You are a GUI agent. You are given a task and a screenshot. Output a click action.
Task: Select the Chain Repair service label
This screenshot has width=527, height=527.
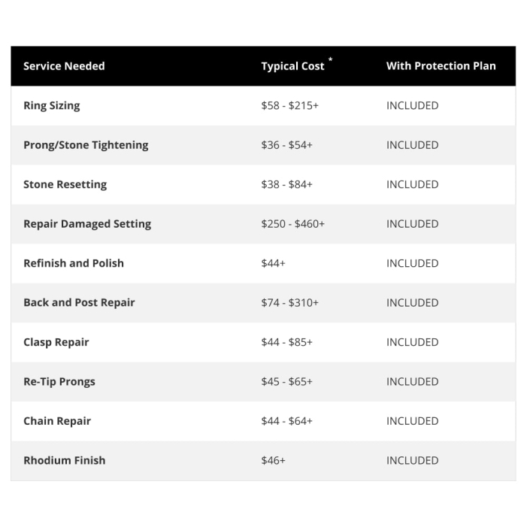57,421
